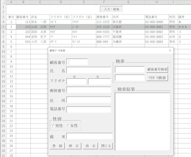
Task: Select row 4 header
Action: [3, 22]
